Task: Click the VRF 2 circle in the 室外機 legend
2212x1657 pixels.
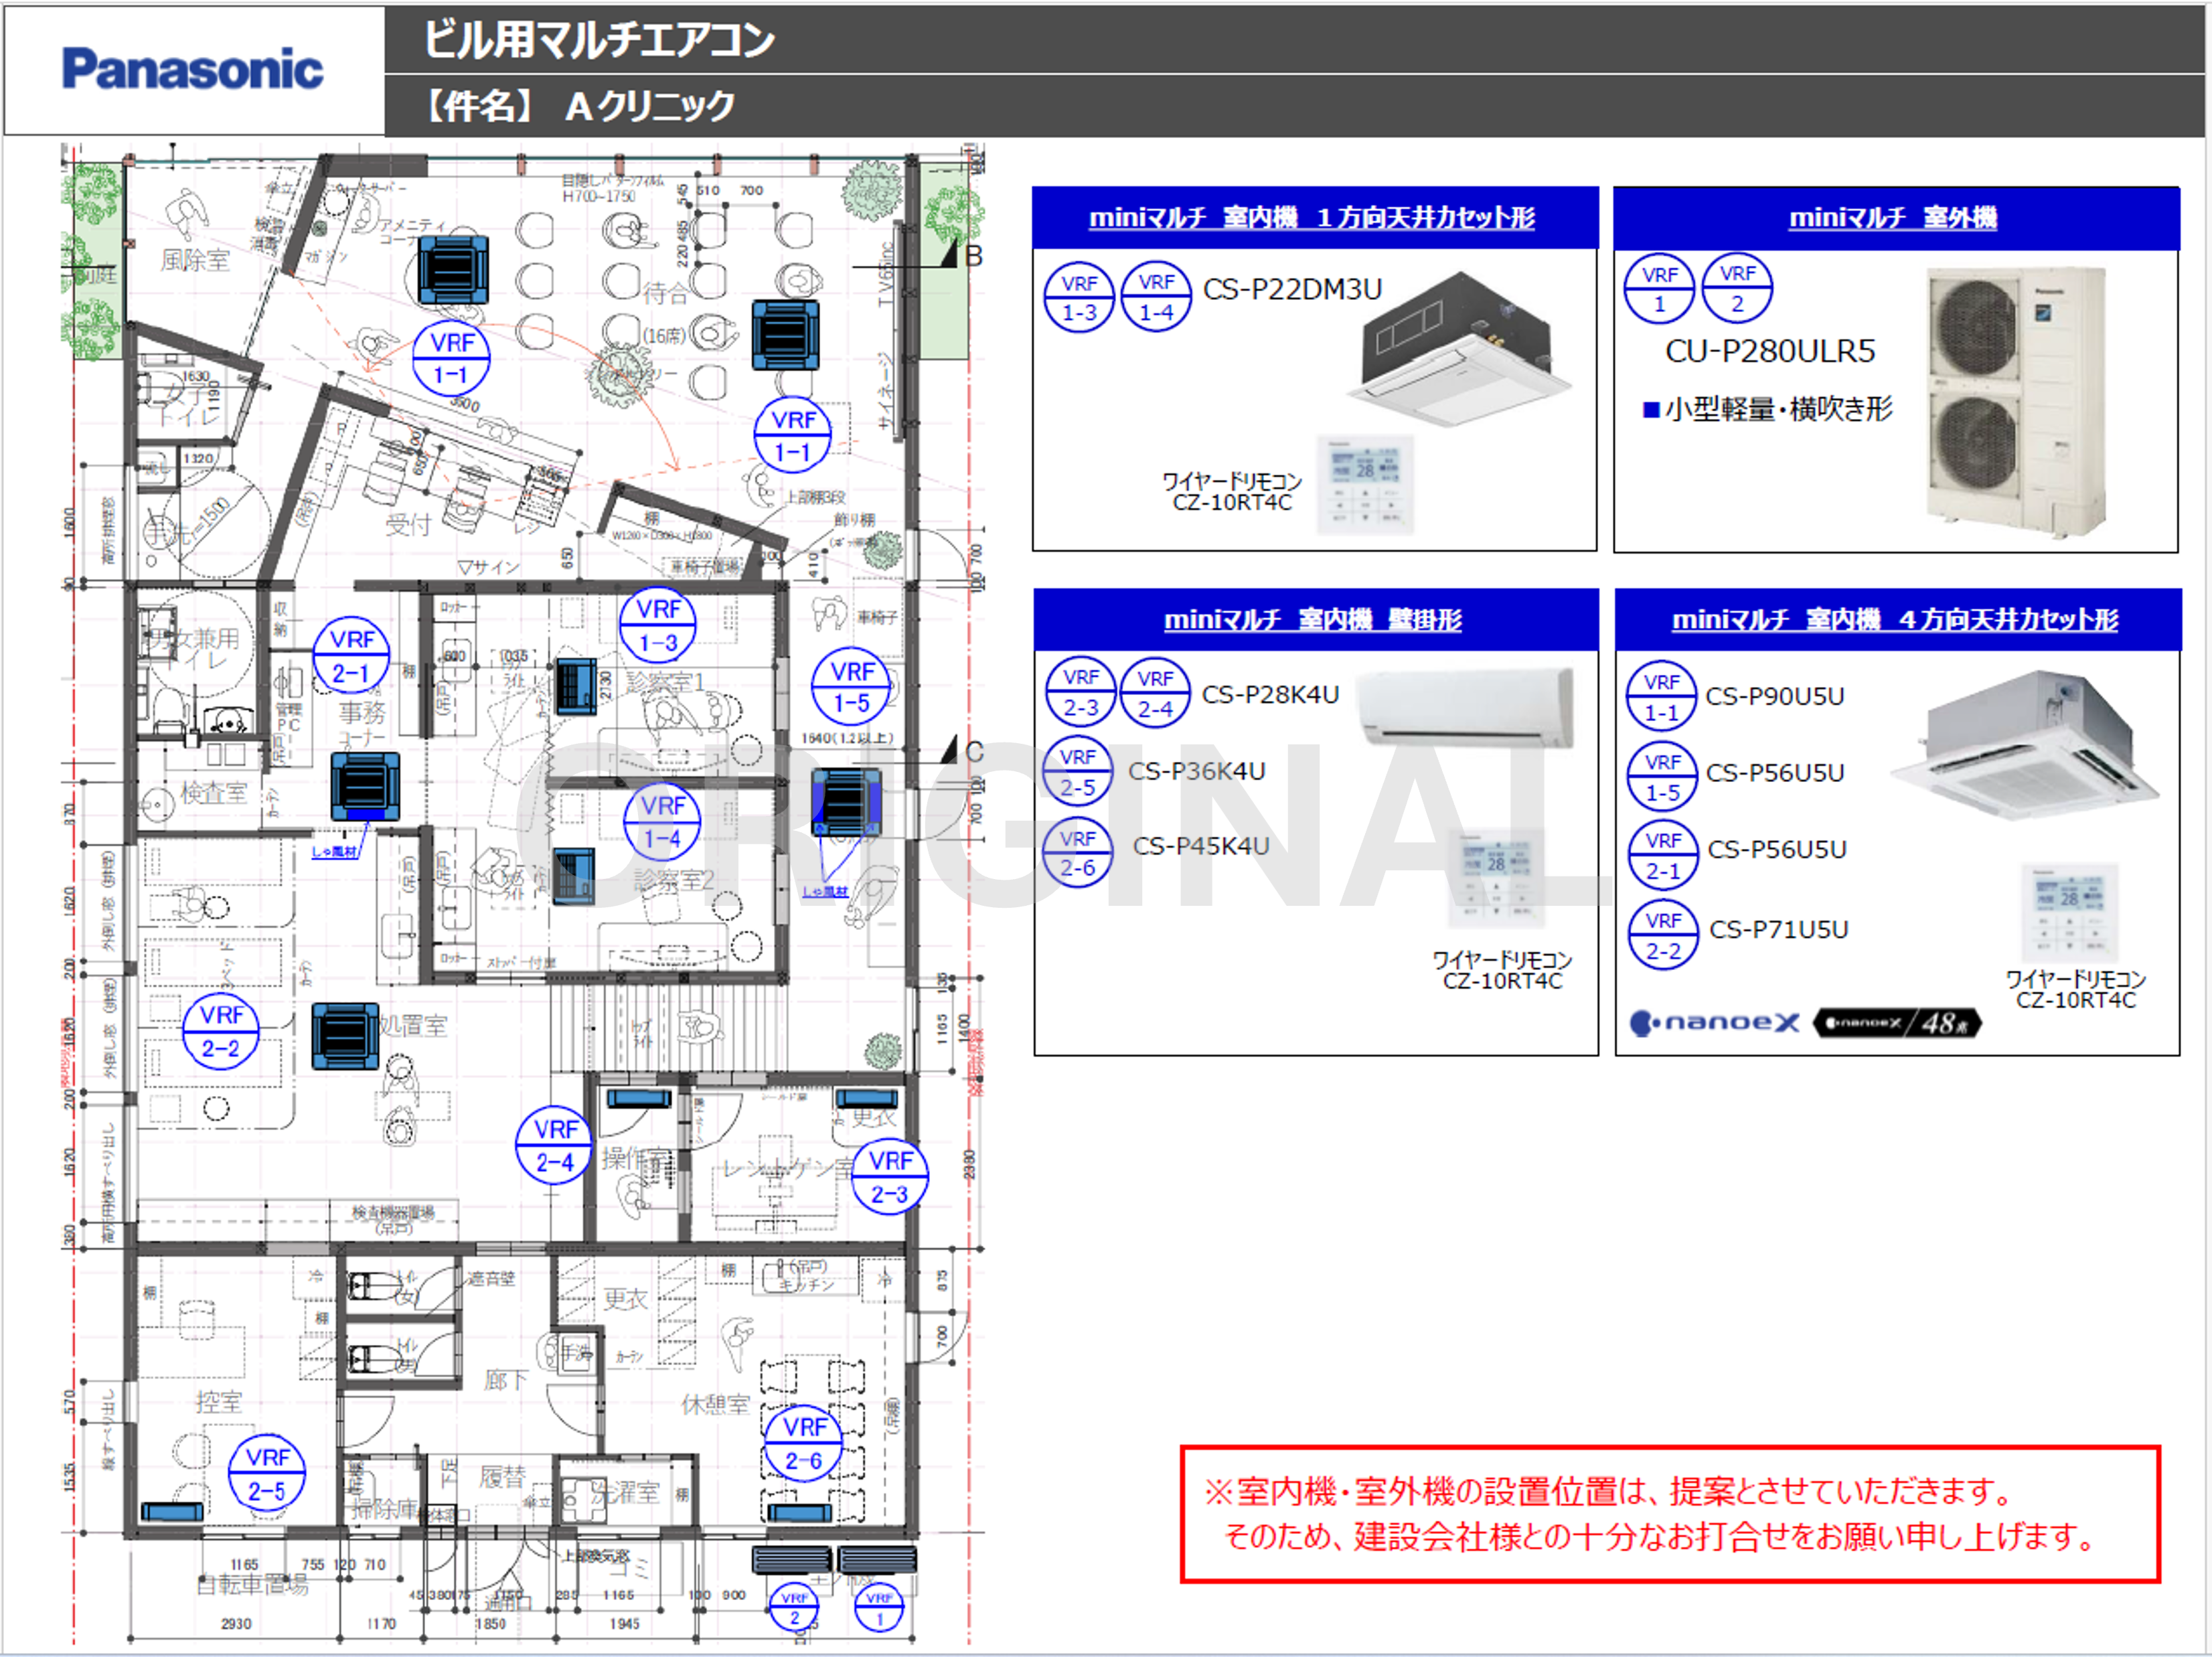Action: point(1737,288)
